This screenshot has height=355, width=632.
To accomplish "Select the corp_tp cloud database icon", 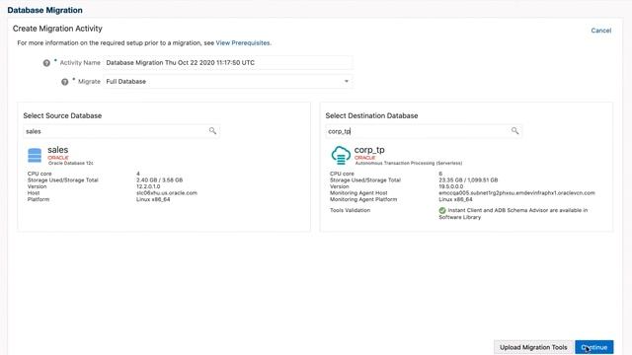I will coord(341,156).
